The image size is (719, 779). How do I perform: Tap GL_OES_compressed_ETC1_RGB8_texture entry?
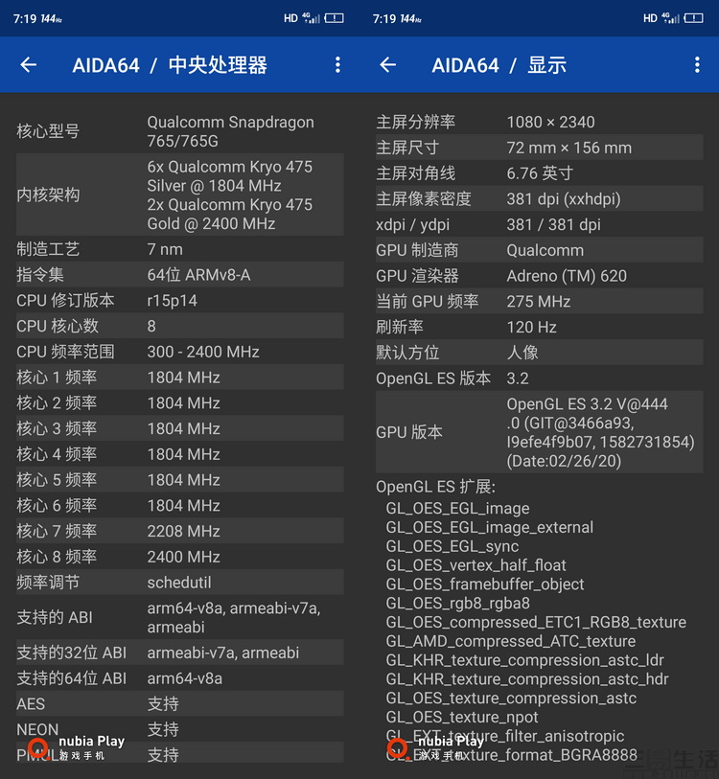click(x=536, y=622)
